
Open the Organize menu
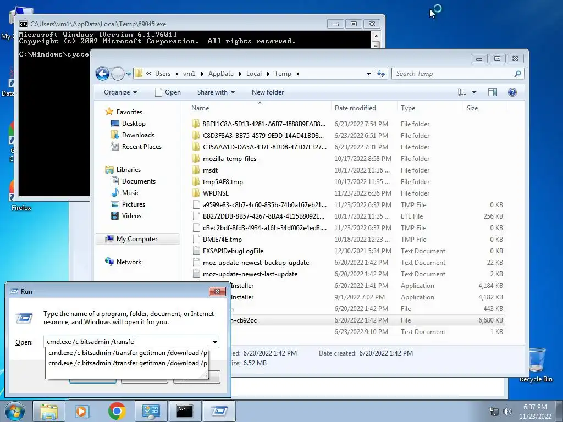tap(120, 92)
